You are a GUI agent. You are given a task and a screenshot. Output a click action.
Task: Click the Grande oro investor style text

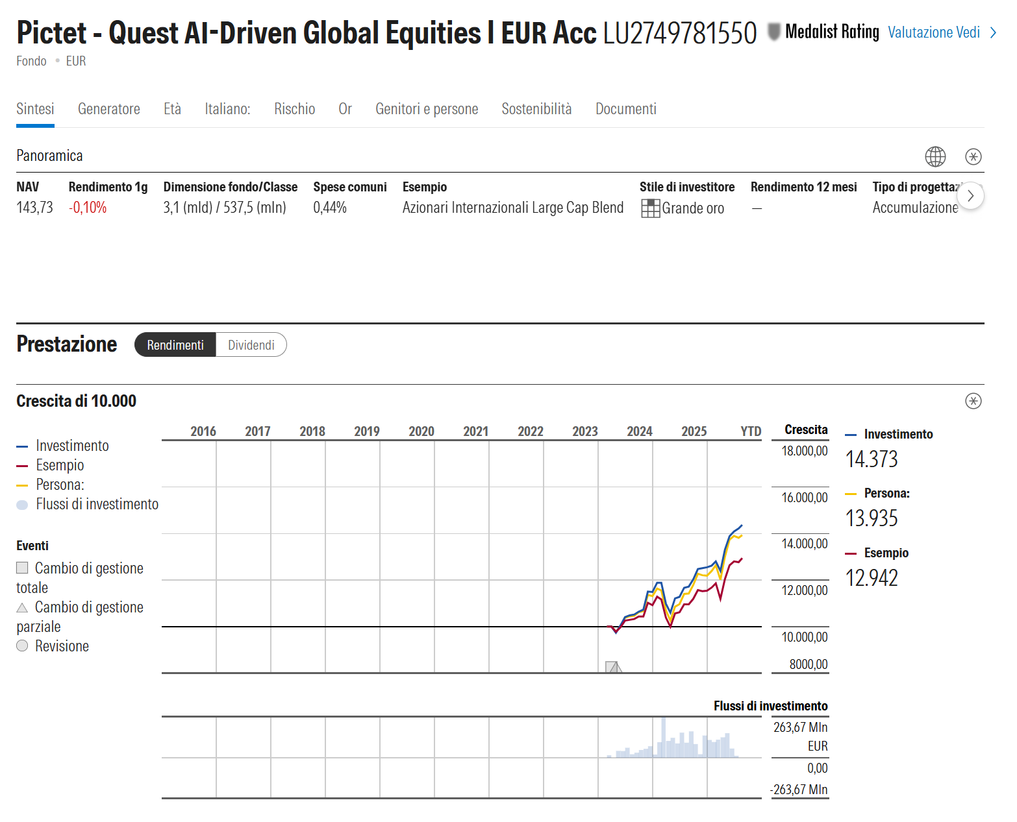[693, 208]
